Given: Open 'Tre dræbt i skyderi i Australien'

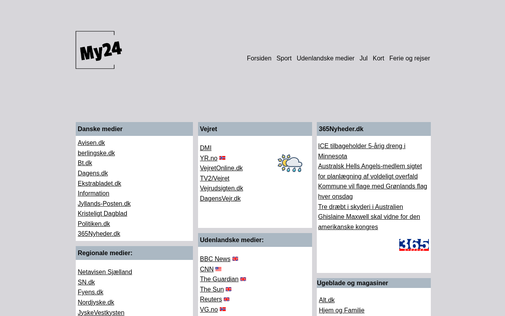Looking at the screenshot, I should coord(361,207).
